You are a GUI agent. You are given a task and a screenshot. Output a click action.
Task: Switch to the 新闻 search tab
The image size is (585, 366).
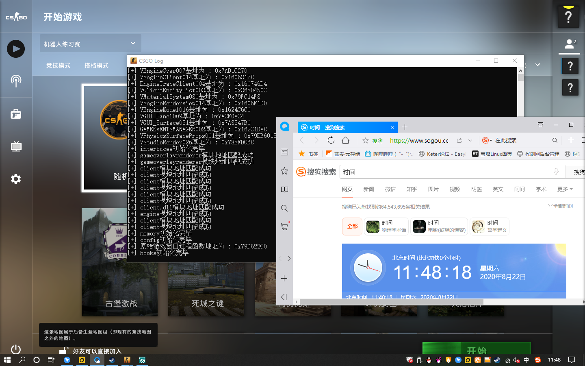coord(368,189)
